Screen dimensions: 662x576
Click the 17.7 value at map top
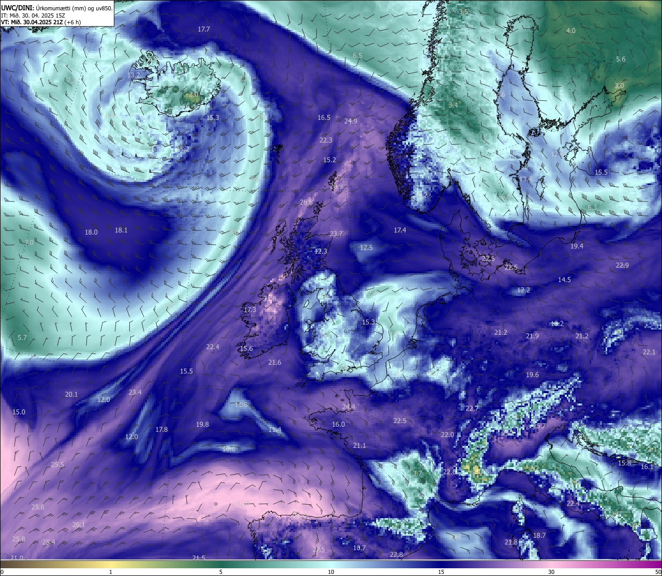(204, 29)
